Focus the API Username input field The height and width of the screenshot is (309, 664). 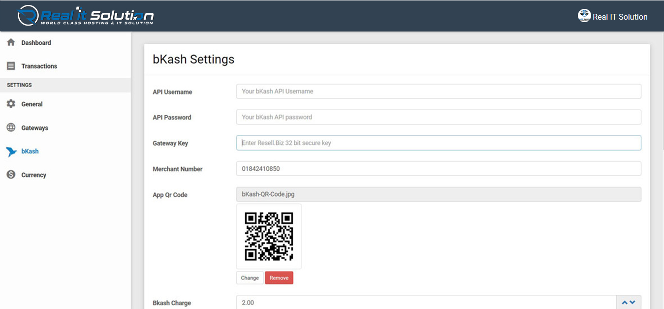438,92
